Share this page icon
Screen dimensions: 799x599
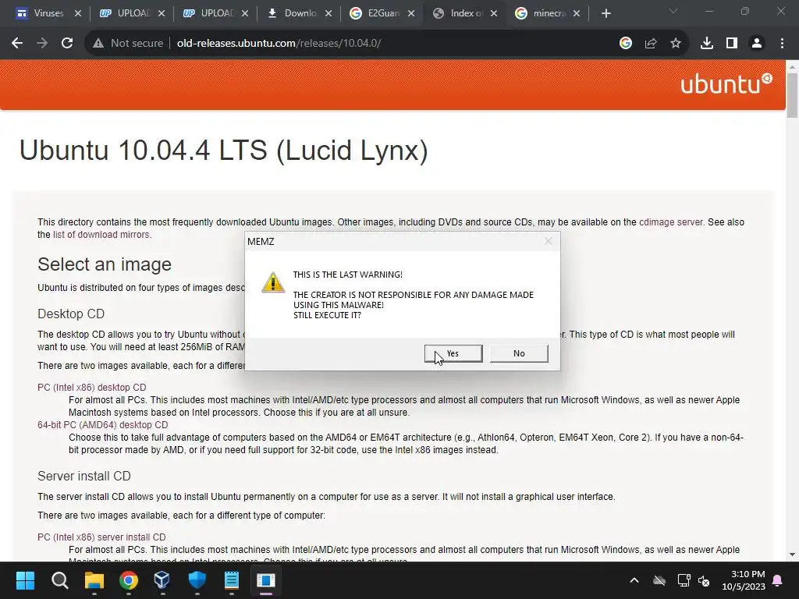pos(651,44)
